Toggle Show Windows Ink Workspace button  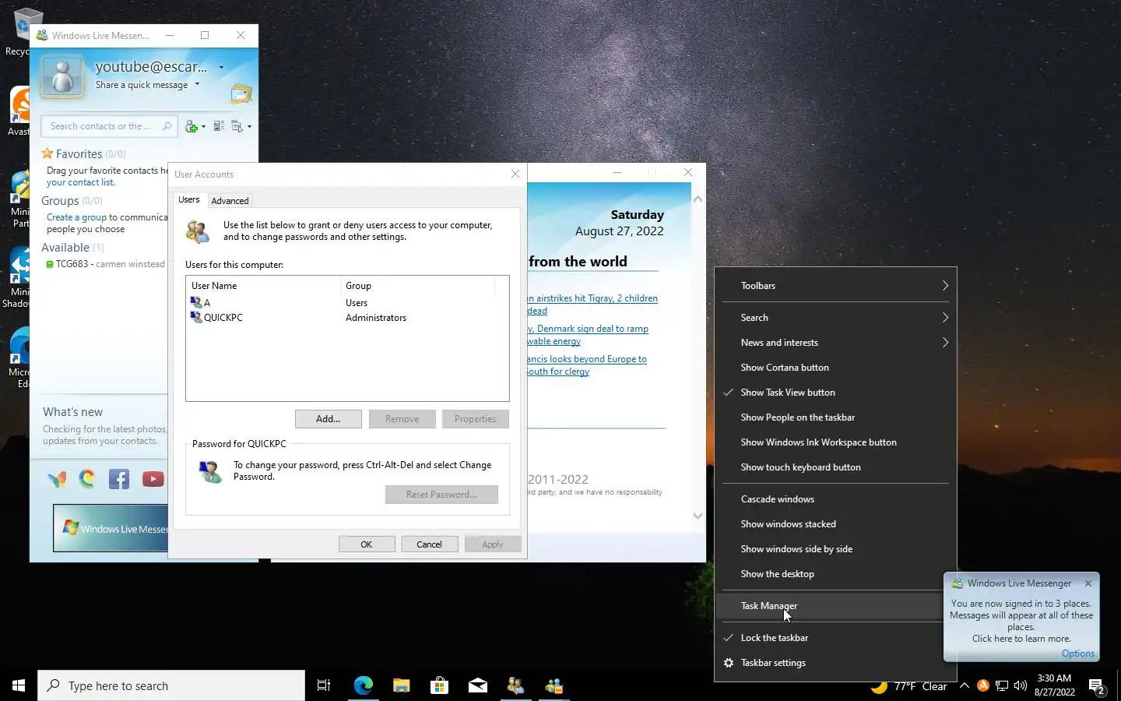click(x=835, y=442)
